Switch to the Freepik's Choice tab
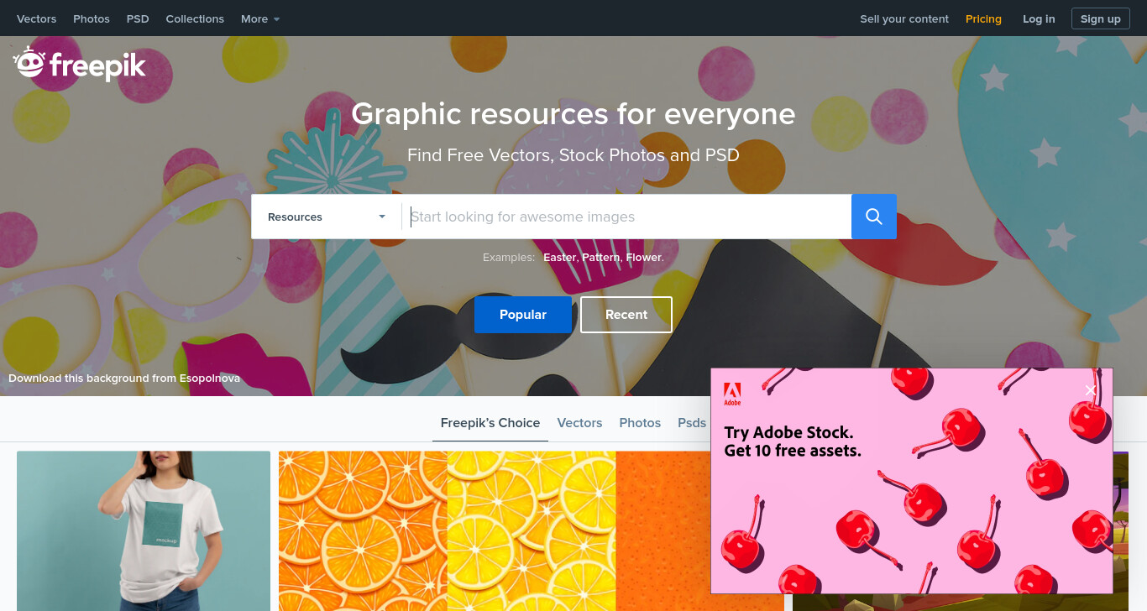This screenshot has height=611, width=1147. (x=490, y=423)
